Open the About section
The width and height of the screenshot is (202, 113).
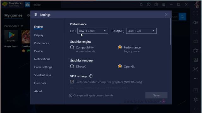(x=38, y=91)
